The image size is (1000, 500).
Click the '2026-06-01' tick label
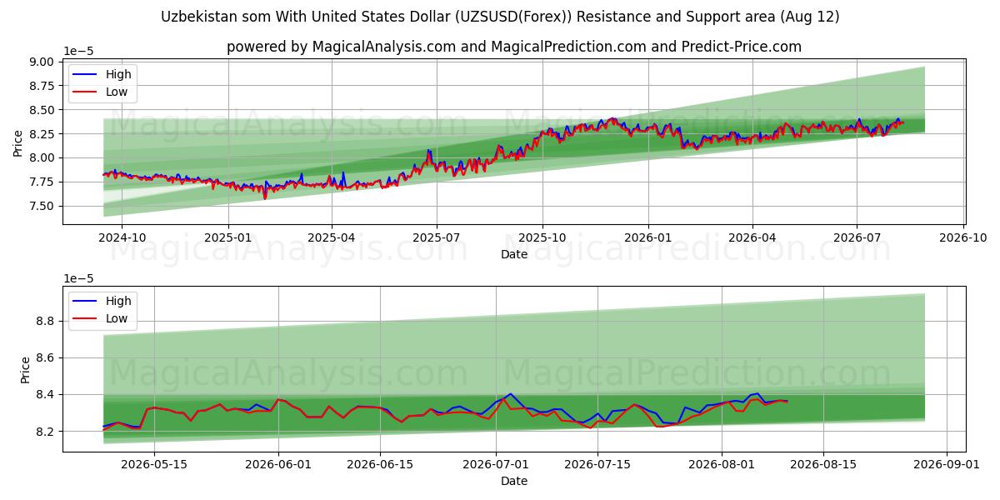(278, 465)
